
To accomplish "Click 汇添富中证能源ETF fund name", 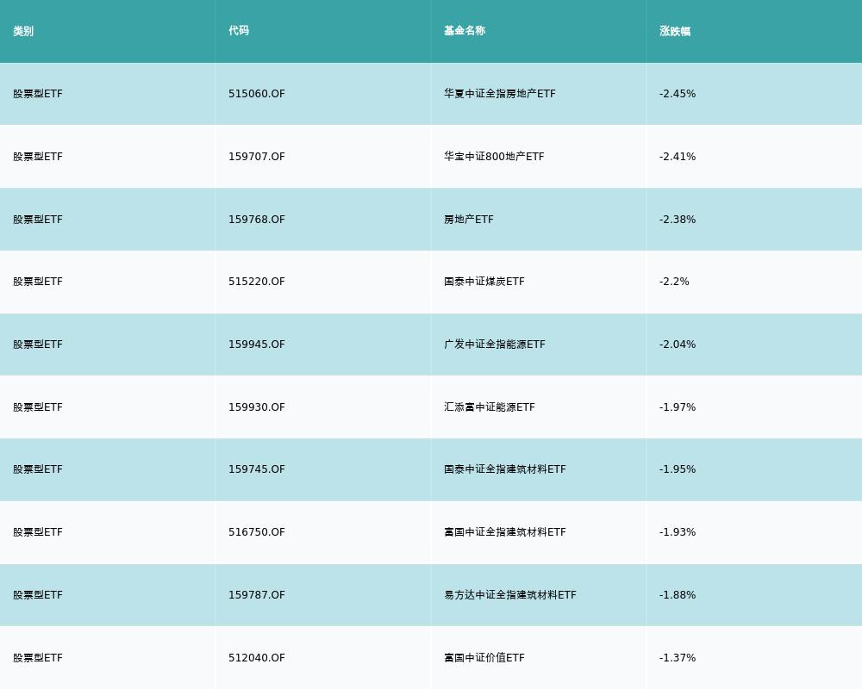I will coord(490,407).
